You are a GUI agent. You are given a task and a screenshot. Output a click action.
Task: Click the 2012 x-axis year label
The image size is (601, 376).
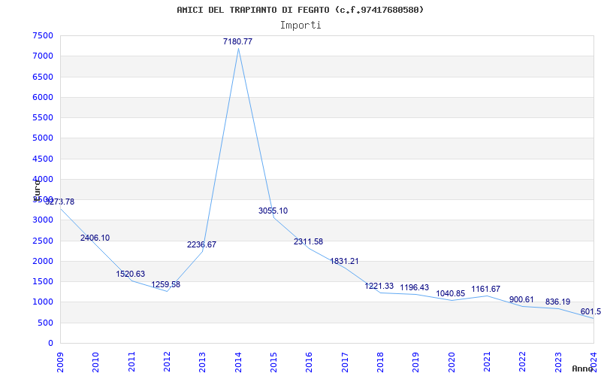coord(167,362)
